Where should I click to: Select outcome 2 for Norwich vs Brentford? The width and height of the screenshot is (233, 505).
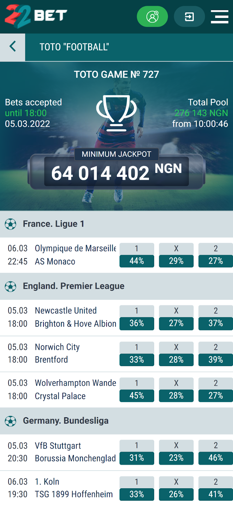click(x=216, y=353)
